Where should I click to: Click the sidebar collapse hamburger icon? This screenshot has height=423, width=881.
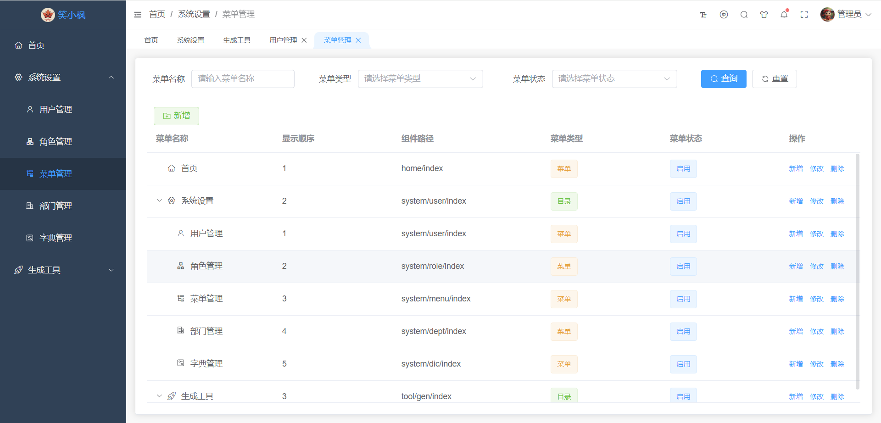pos(138,15)
